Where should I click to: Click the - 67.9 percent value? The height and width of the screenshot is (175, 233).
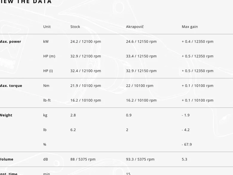(187, 145)
